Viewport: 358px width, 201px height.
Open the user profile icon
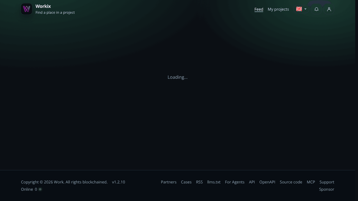click(329, 9)
